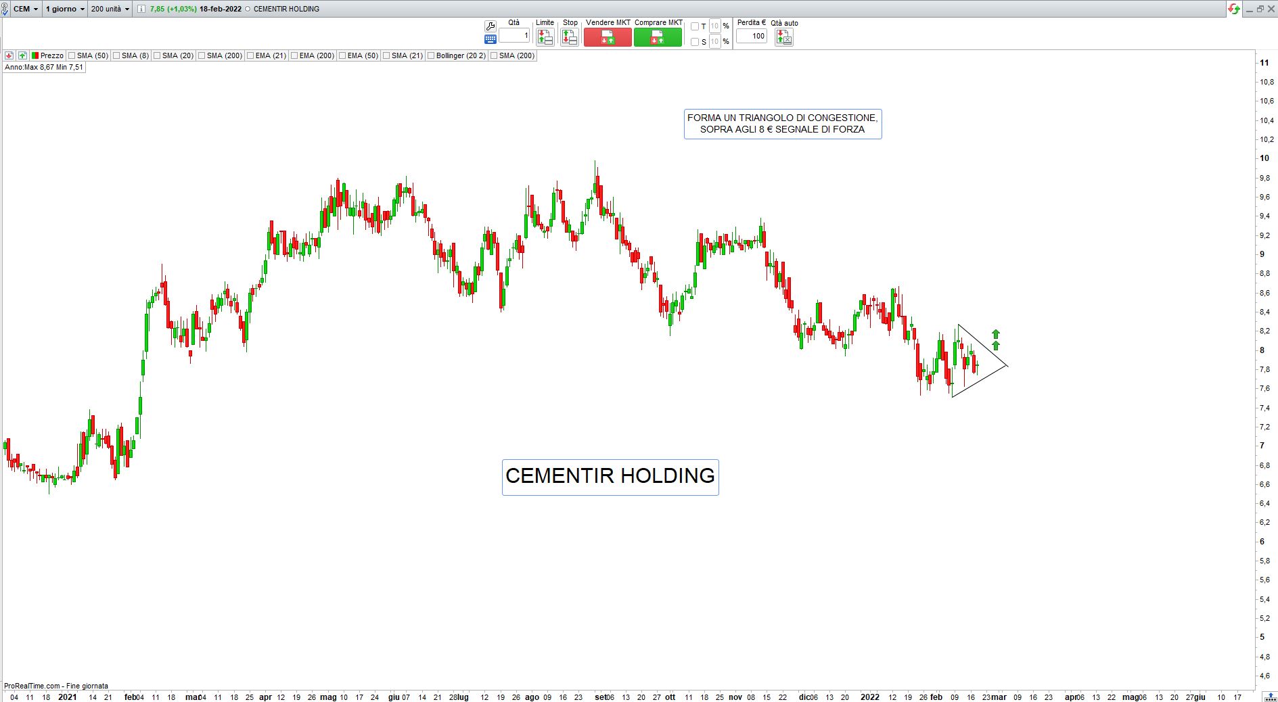Click the info icon beside price
This screenshot has height=702, width=1278.
click(141, 9)
